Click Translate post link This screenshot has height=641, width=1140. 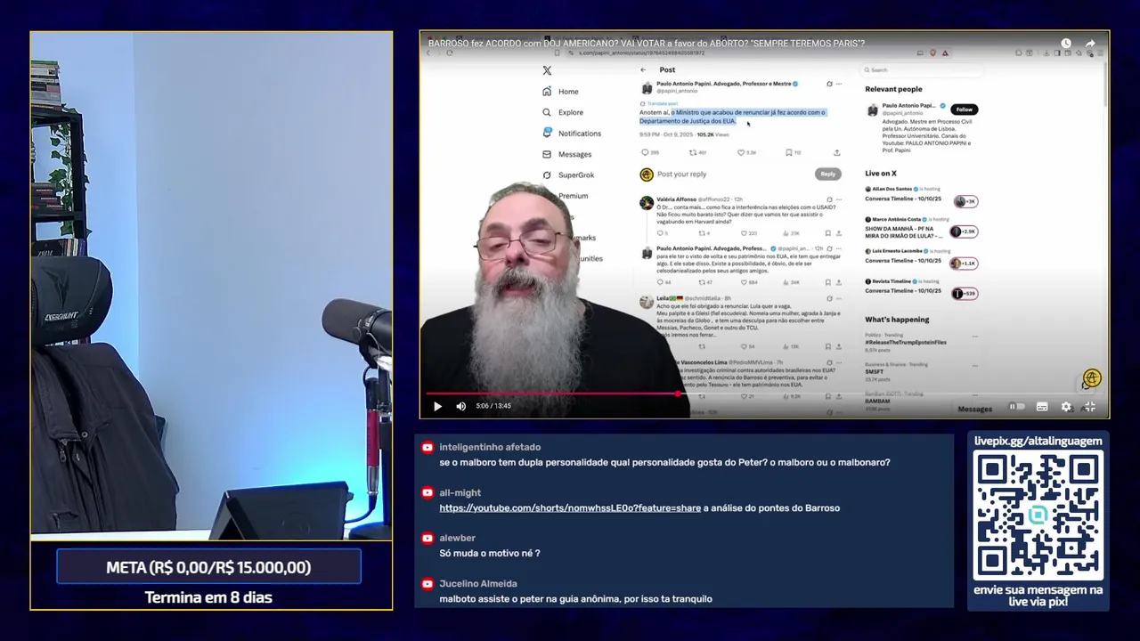(662, 103)
